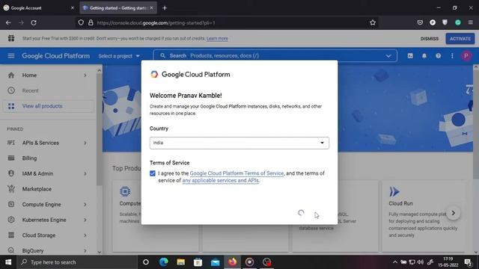Viewport: 479px width, 269px height.
Task: Click the Recent clock icon
Action: (x=11, y=90)
